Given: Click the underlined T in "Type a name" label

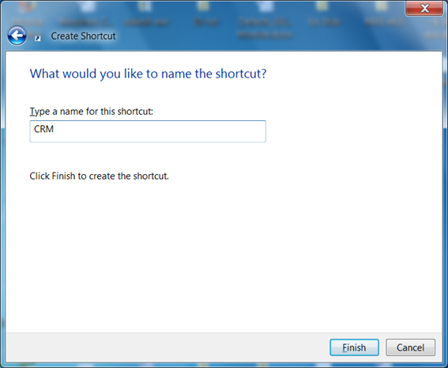Looking at the screenshot, I should 32,112.
